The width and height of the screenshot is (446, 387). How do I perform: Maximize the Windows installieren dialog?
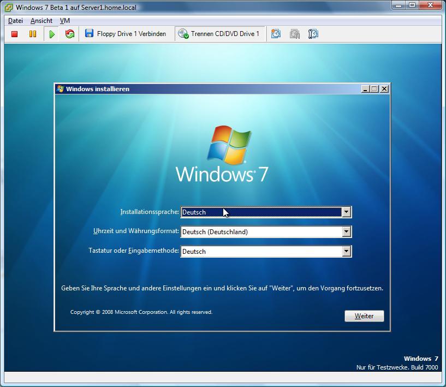click(374, 89)
